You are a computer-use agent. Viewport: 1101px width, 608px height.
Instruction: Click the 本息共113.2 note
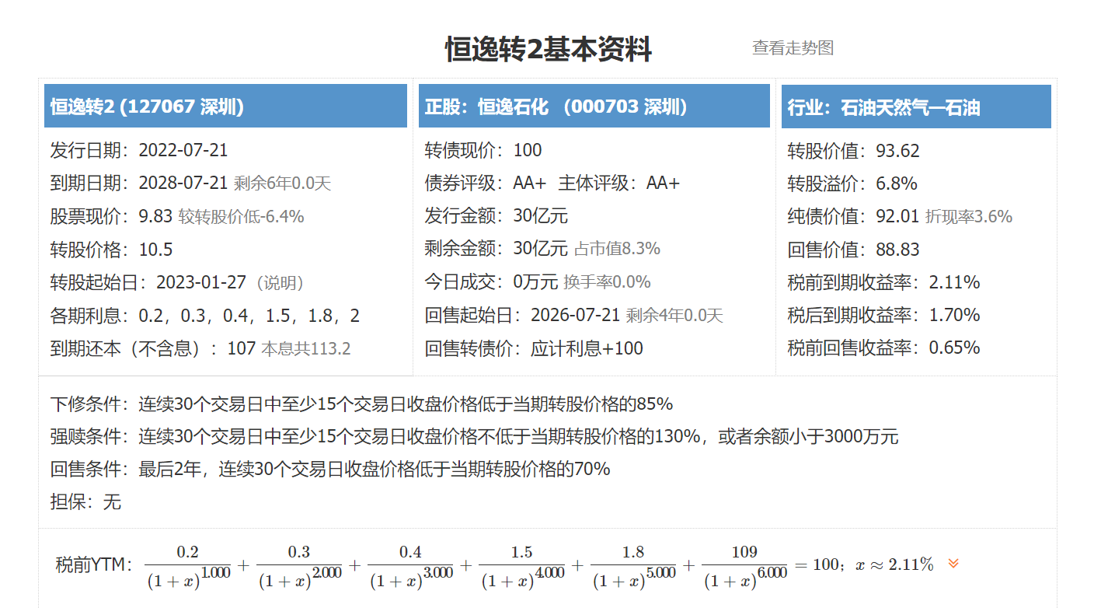point(305,348)
